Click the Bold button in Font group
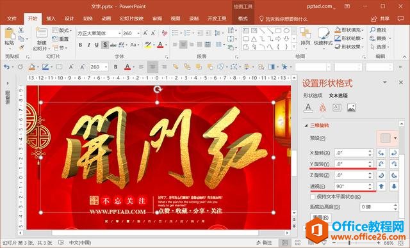410x248 pixels. click(x=80, y=45)
